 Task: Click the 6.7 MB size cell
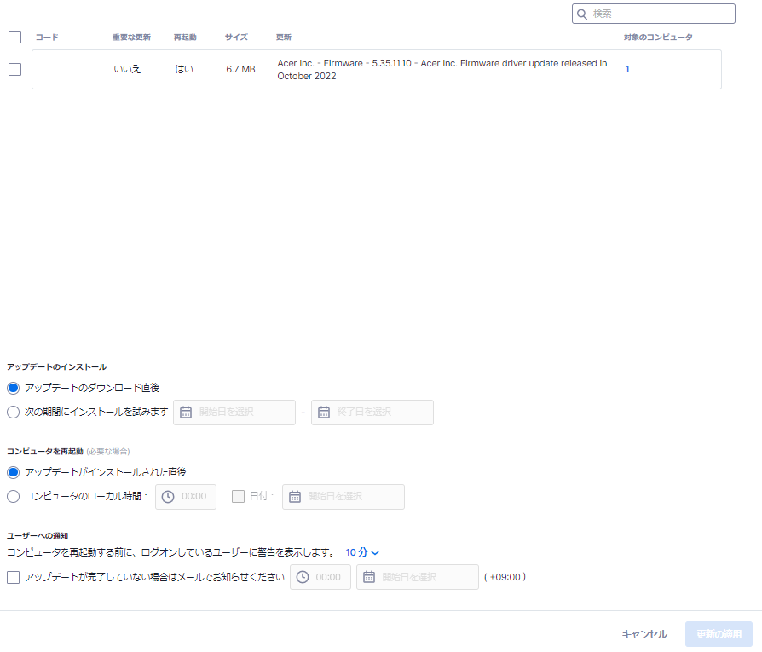pyautogui.click(x=240, y=70)
